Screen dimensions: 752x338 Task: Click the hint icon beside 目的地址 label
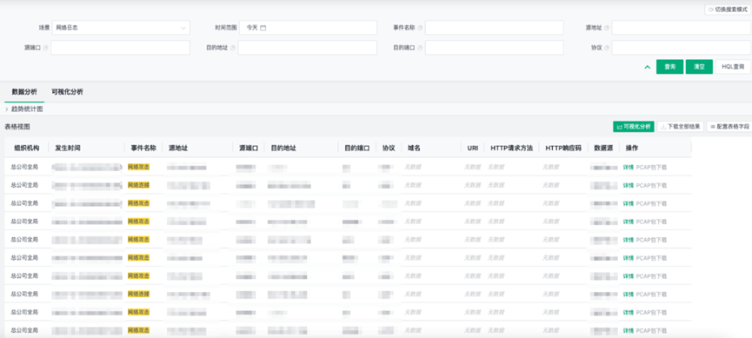(x=233, y=48)
